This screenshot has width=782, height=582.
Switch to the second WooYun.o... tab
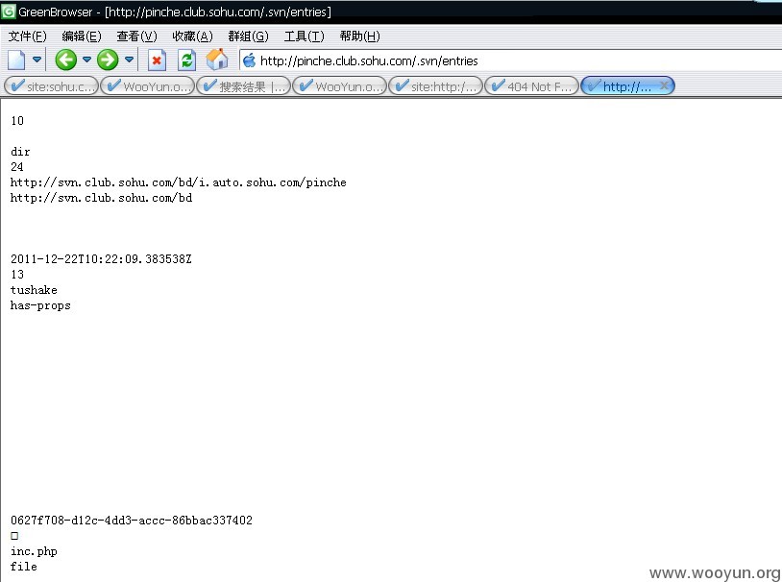(340, 86)
